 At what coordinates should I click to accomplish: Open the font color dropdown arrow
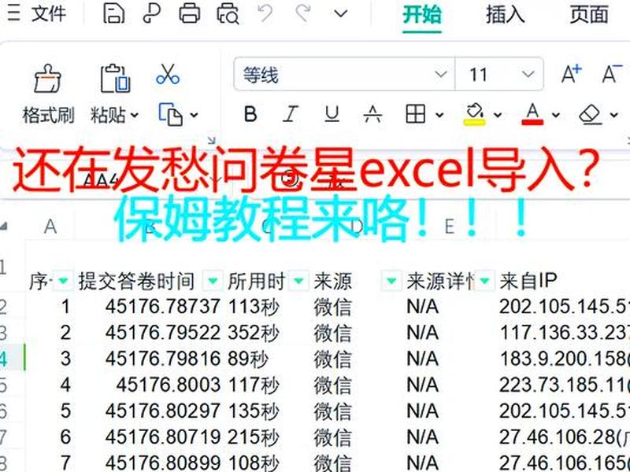(556, 115)
